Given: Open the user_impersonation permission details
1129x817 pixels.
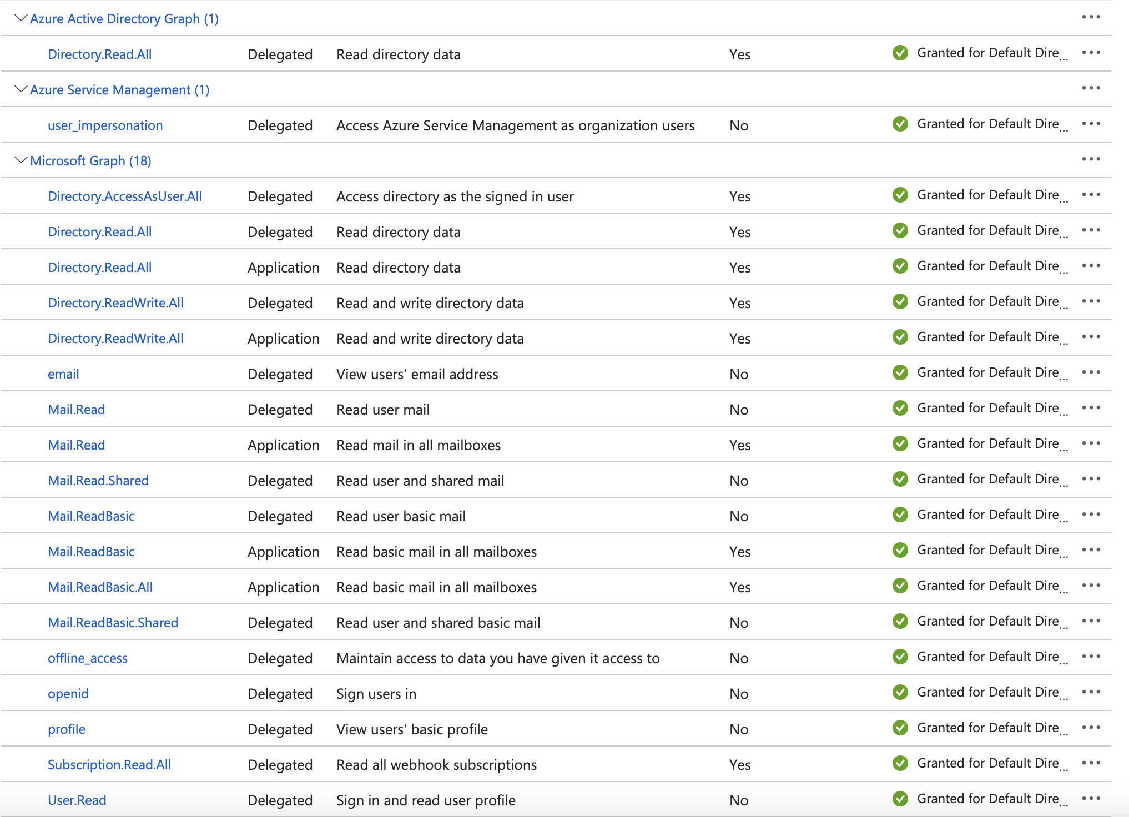Looking at the screenshot, I should (105, 125).
